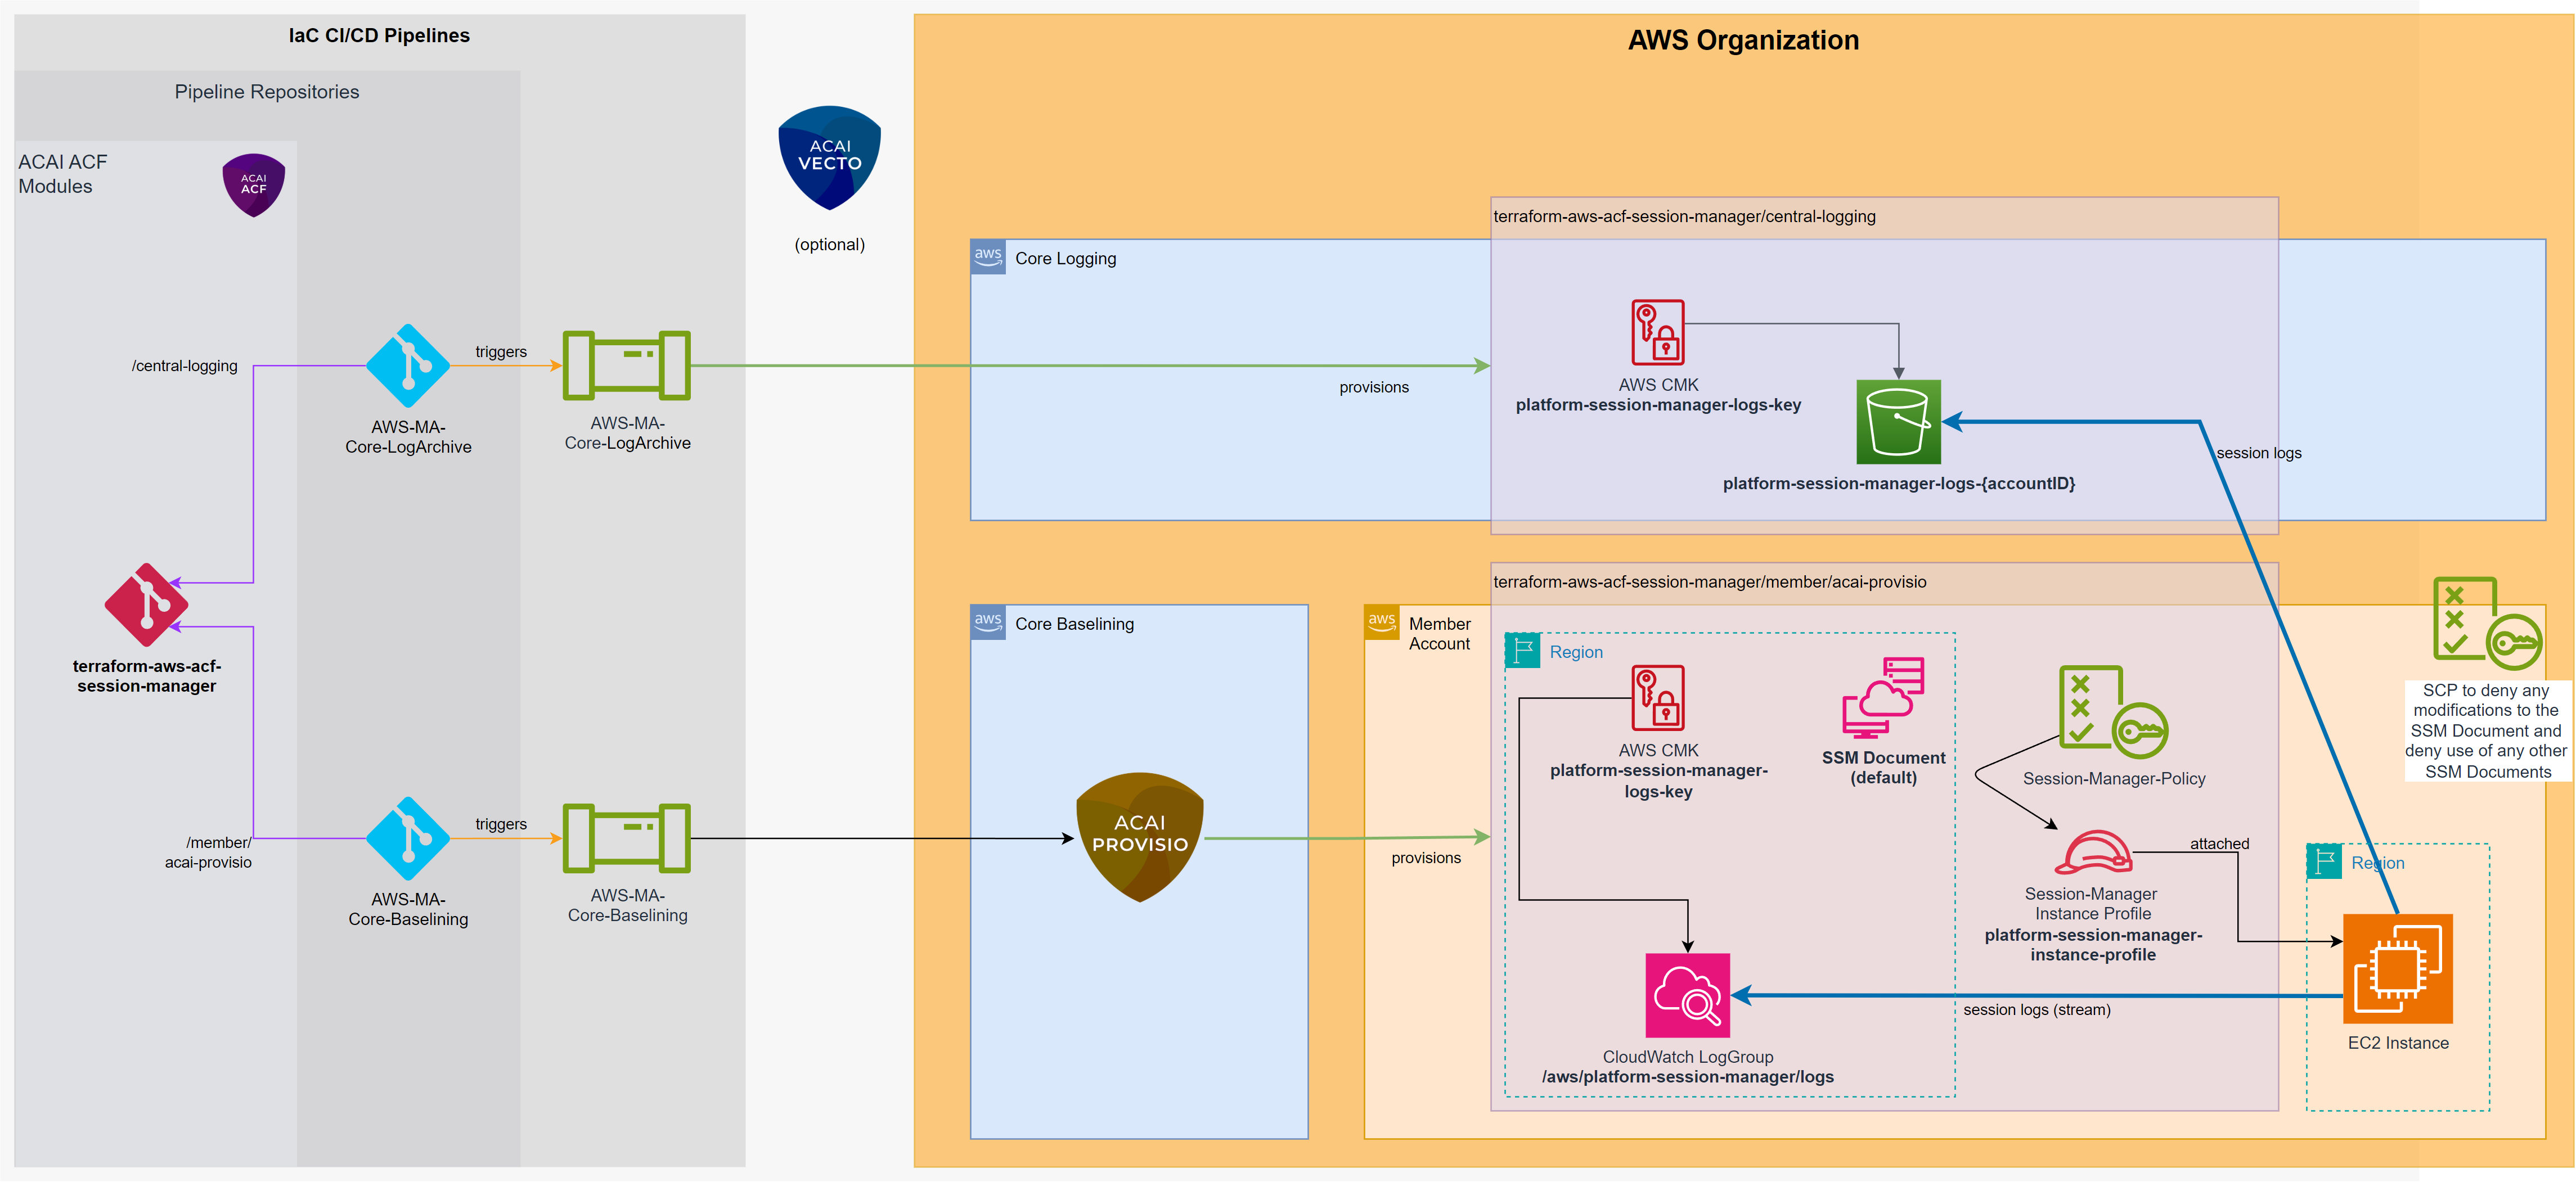Viewport: 2576px width, 1182px height.
Task: Select the green S3 bucket icon
Action: coord(1897,422)
